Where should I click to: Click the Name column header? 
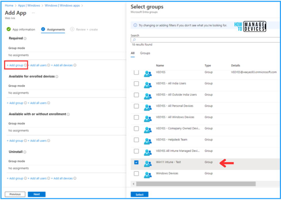pos(160,66)
